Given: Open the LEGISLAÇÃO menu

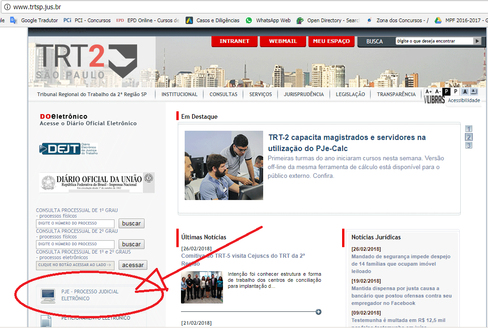Looking at the screenshot, I should point(350,94).
